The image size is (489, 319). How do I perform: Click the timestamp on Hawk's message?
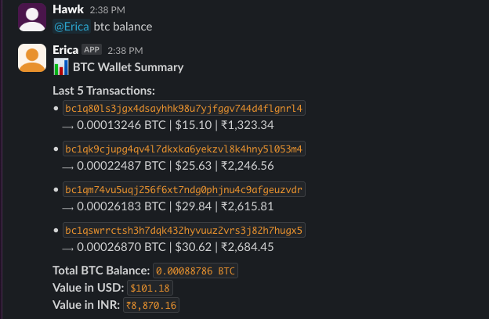[x=109, y=10]
